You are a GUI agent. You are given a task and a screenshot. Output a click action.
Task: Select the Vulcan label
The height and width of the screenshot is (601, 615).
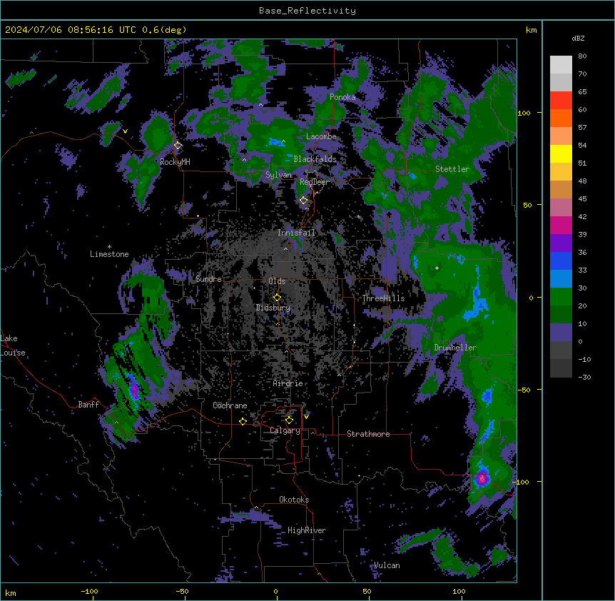click(387, 565)
